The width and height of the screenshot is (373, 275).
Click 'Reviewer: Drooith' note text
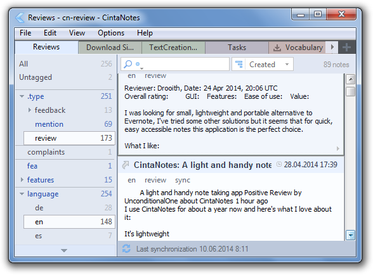click(x=152, y=88)
